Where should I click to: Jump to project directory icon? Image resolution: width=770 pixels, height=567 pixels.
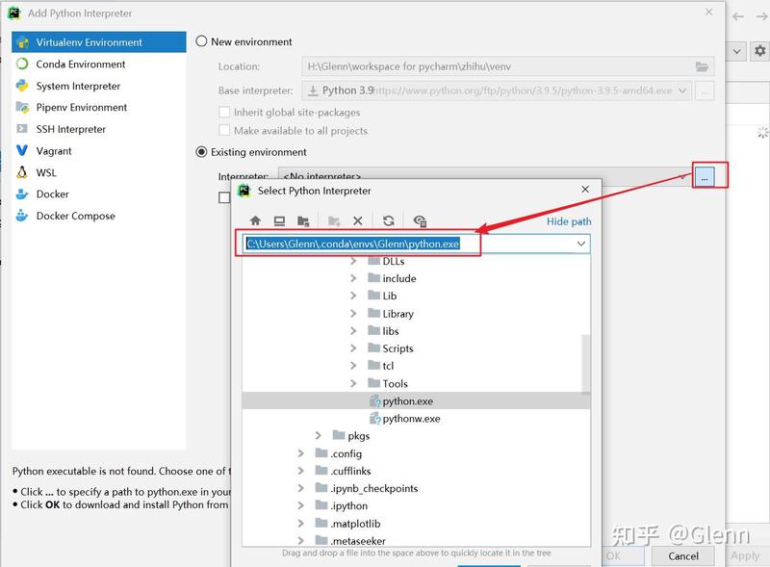(x=303, y=221)
